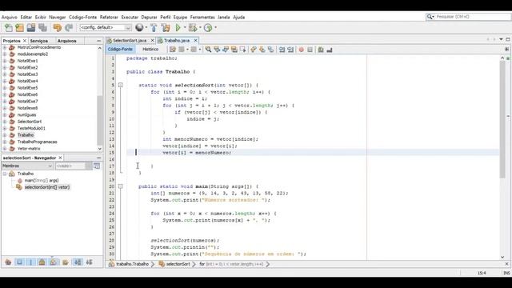Click the Find Selection magnifier icon in editor toolbar

tap(208, 50)
